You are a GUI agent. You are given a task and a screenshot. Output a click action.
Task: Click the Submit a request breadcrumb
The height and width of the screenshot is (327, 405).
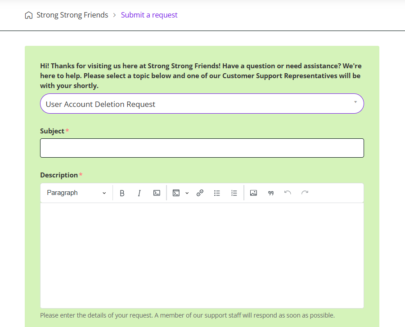pos(149,15)
